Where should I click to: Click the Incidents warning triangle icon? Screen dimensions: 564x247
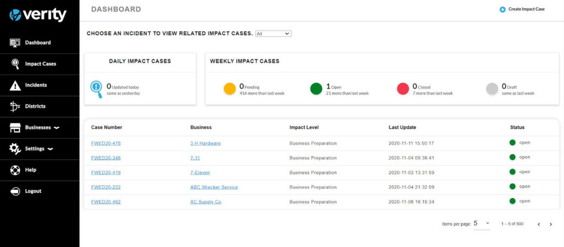(15, 85)
